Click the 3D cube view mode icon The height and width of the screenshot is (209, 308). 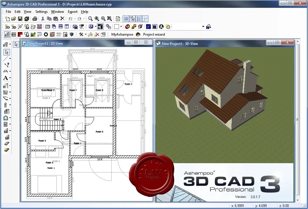click(91, 27)
